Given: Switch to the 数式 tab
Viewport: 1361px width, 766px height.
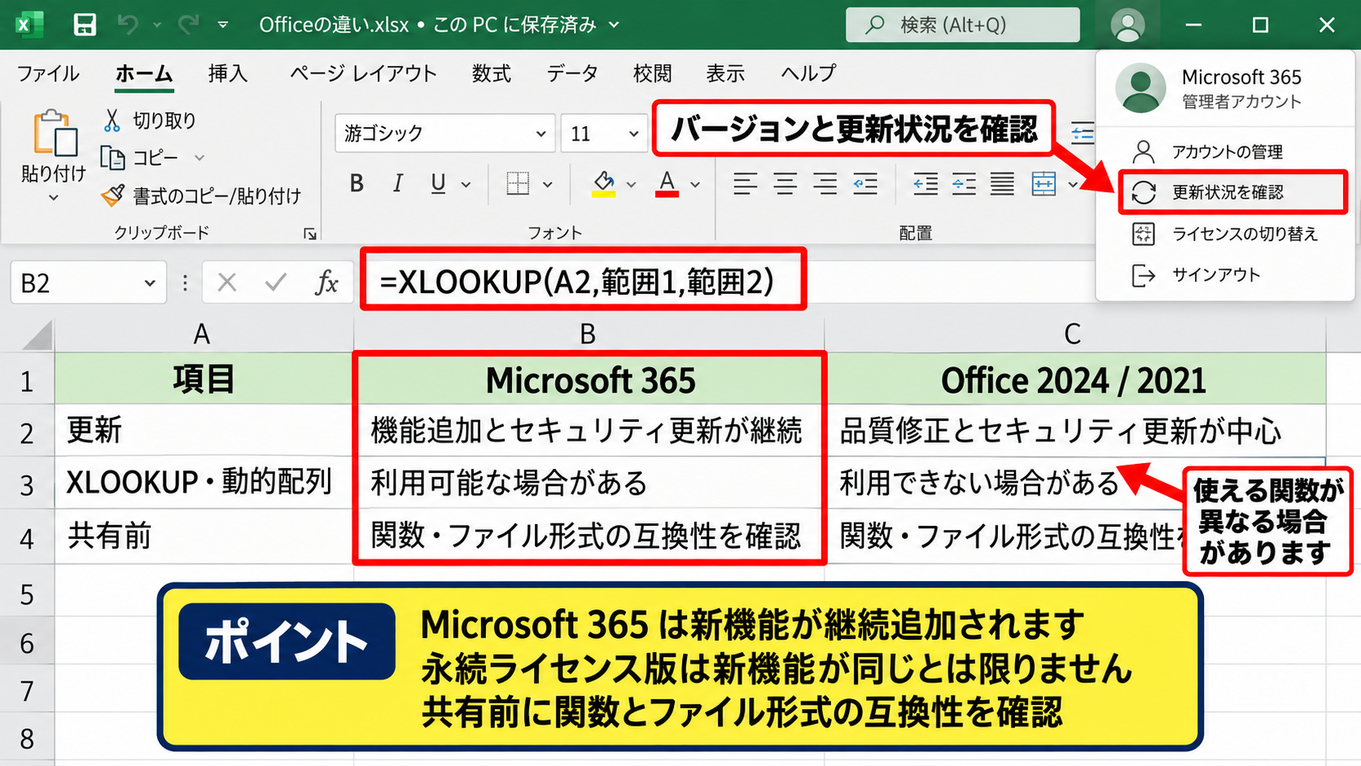Looking at the screenshot, I should [492, 73].
